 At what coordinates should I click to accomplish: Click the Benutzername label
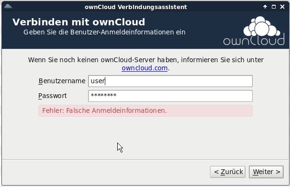pyautogui.click(x=62, y=81)
